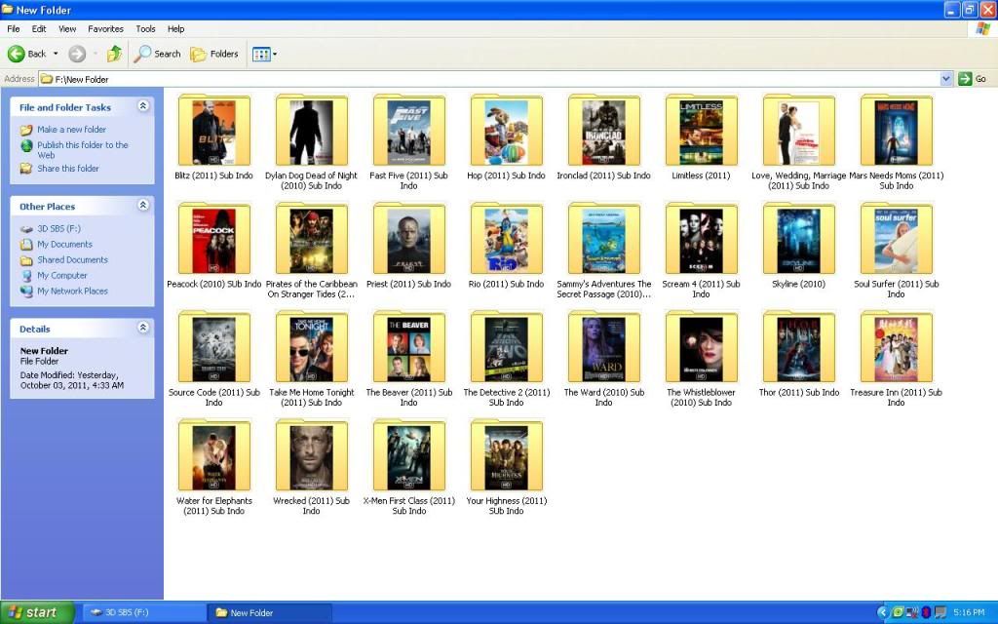Go back with the green Back arrow
Screen dimensions: 998x624
coord(26,55)
